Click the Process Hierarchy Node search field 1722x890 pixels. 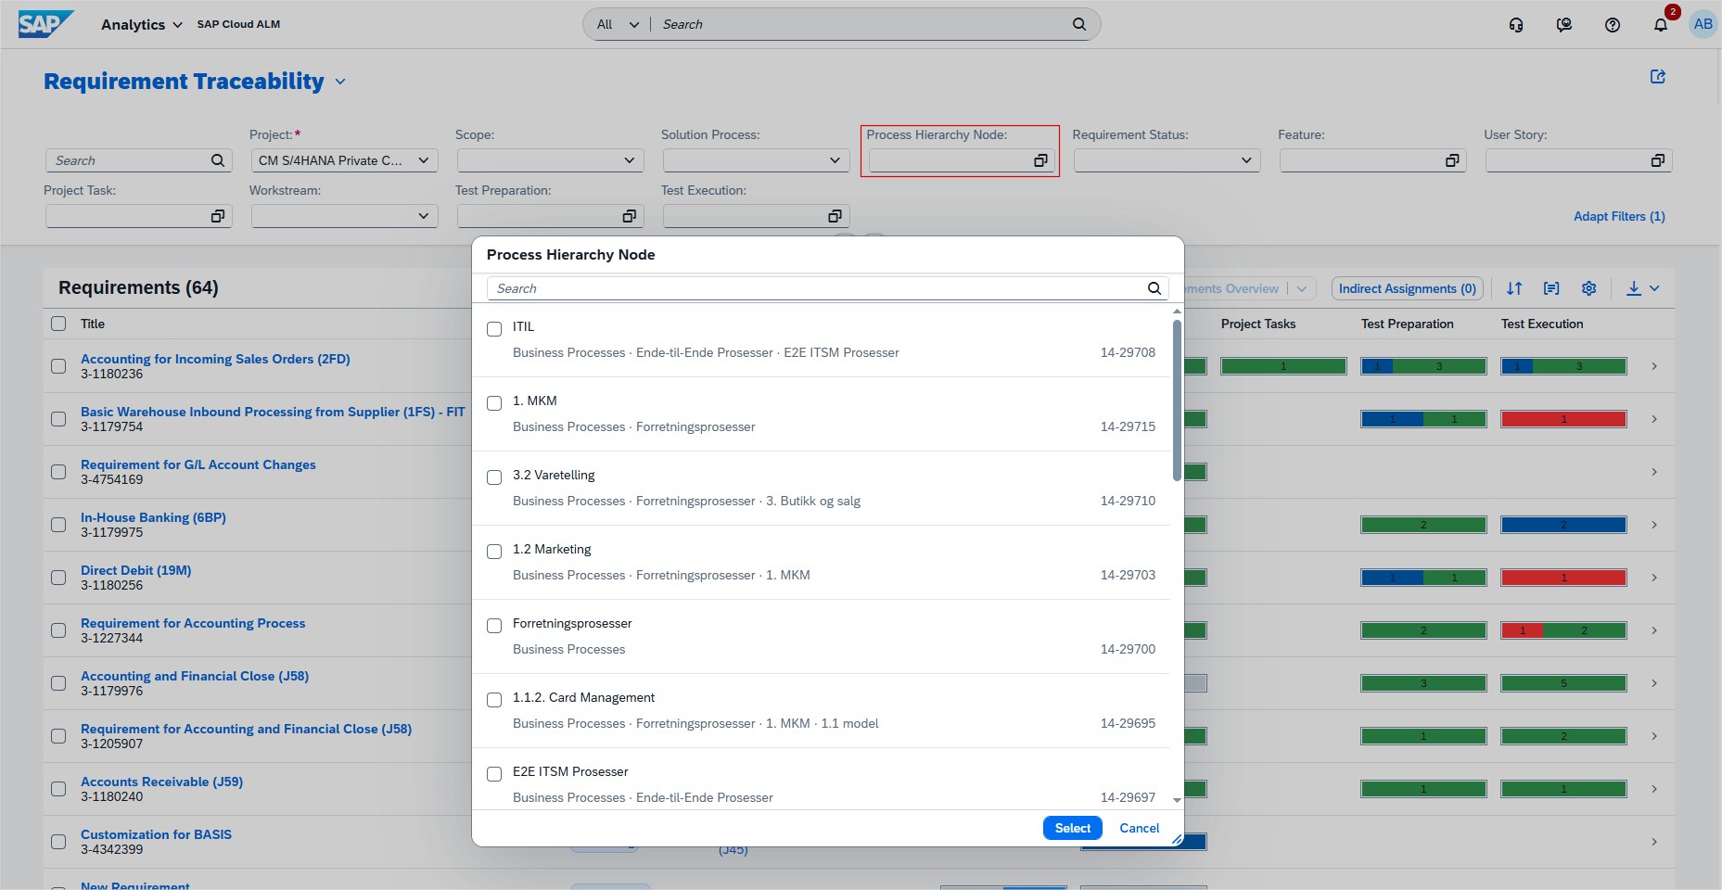(x=816, y=288)
